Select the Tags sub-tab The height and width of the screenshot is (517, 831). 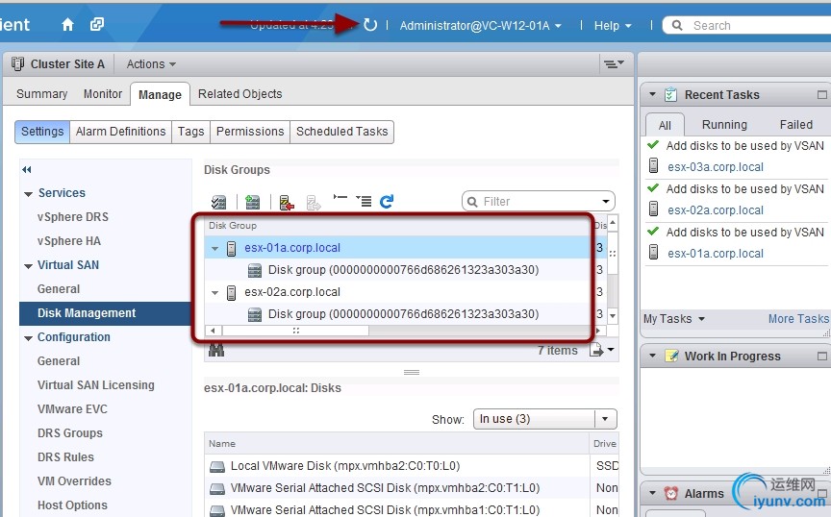pyautogui.click(x=190, y=132)
